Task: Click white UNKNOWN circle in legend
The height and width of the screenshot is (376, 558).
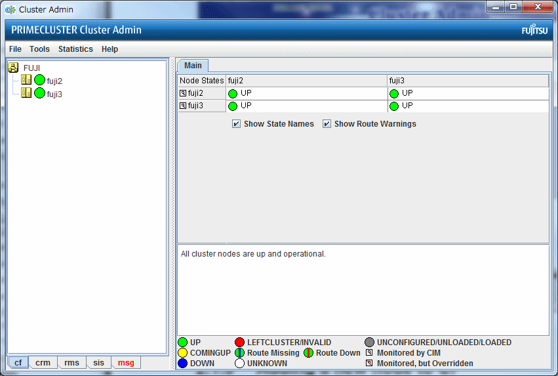Action: tap(239, 363)
